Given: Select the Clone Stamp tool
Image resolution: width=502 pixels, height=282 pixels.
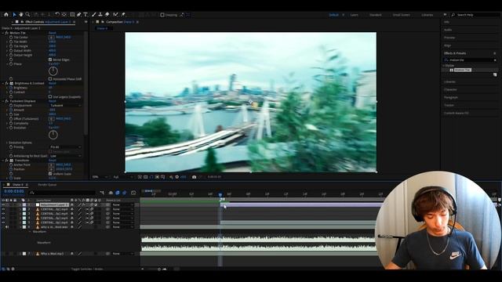Looking at the screenshot, I should (100, 14).
